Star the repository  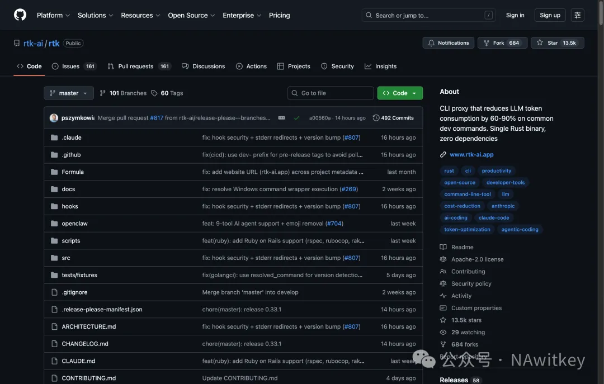coord(557,42)
